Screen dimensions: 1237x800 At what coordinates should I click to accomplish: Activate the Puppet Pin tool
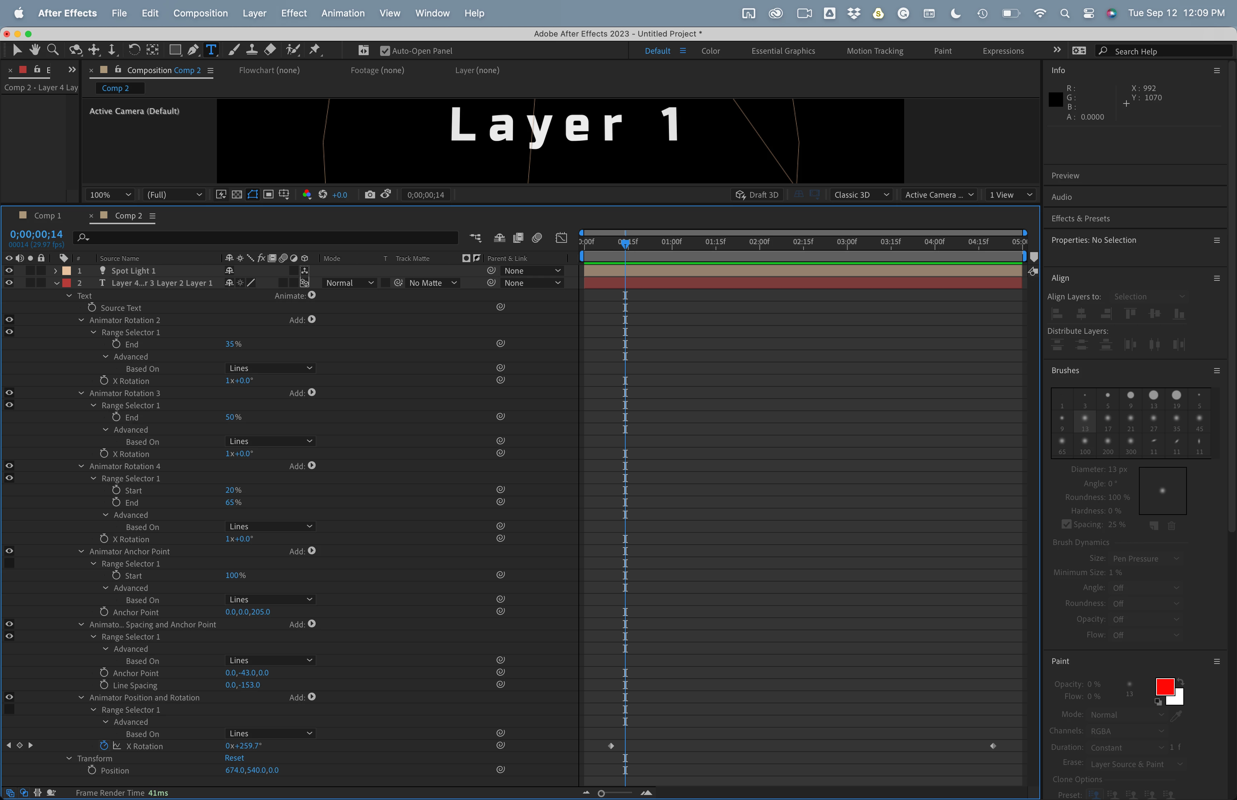pyautogui.click(x=315, y=50)
